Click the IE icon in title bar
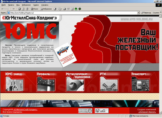 coord(2,2)
